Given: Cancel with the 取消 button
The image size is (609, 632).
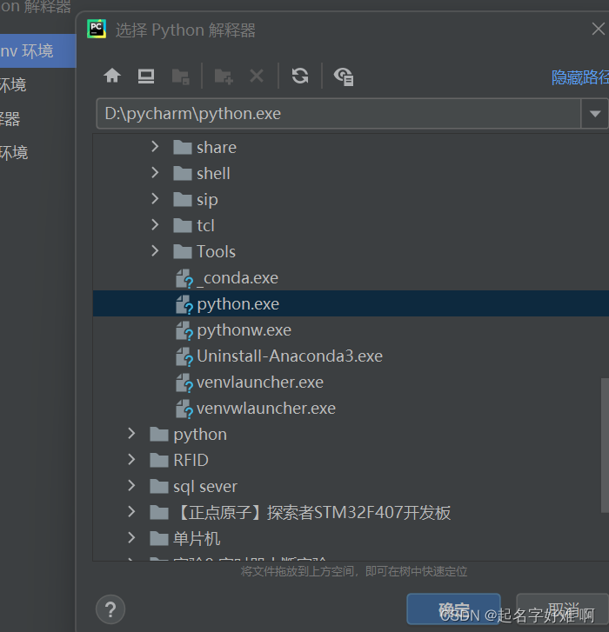Looking at the screenshot, I should pos(563,609).
